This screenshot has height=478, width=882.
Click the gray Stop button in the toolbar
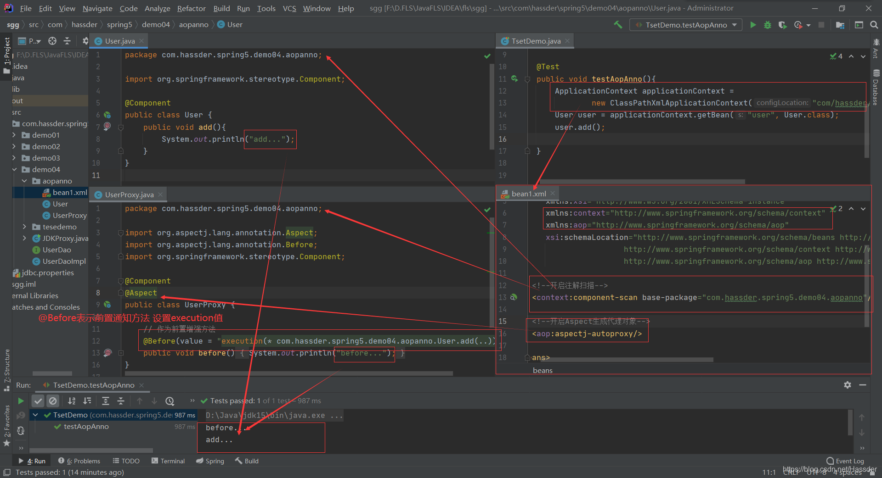[821, 25]
